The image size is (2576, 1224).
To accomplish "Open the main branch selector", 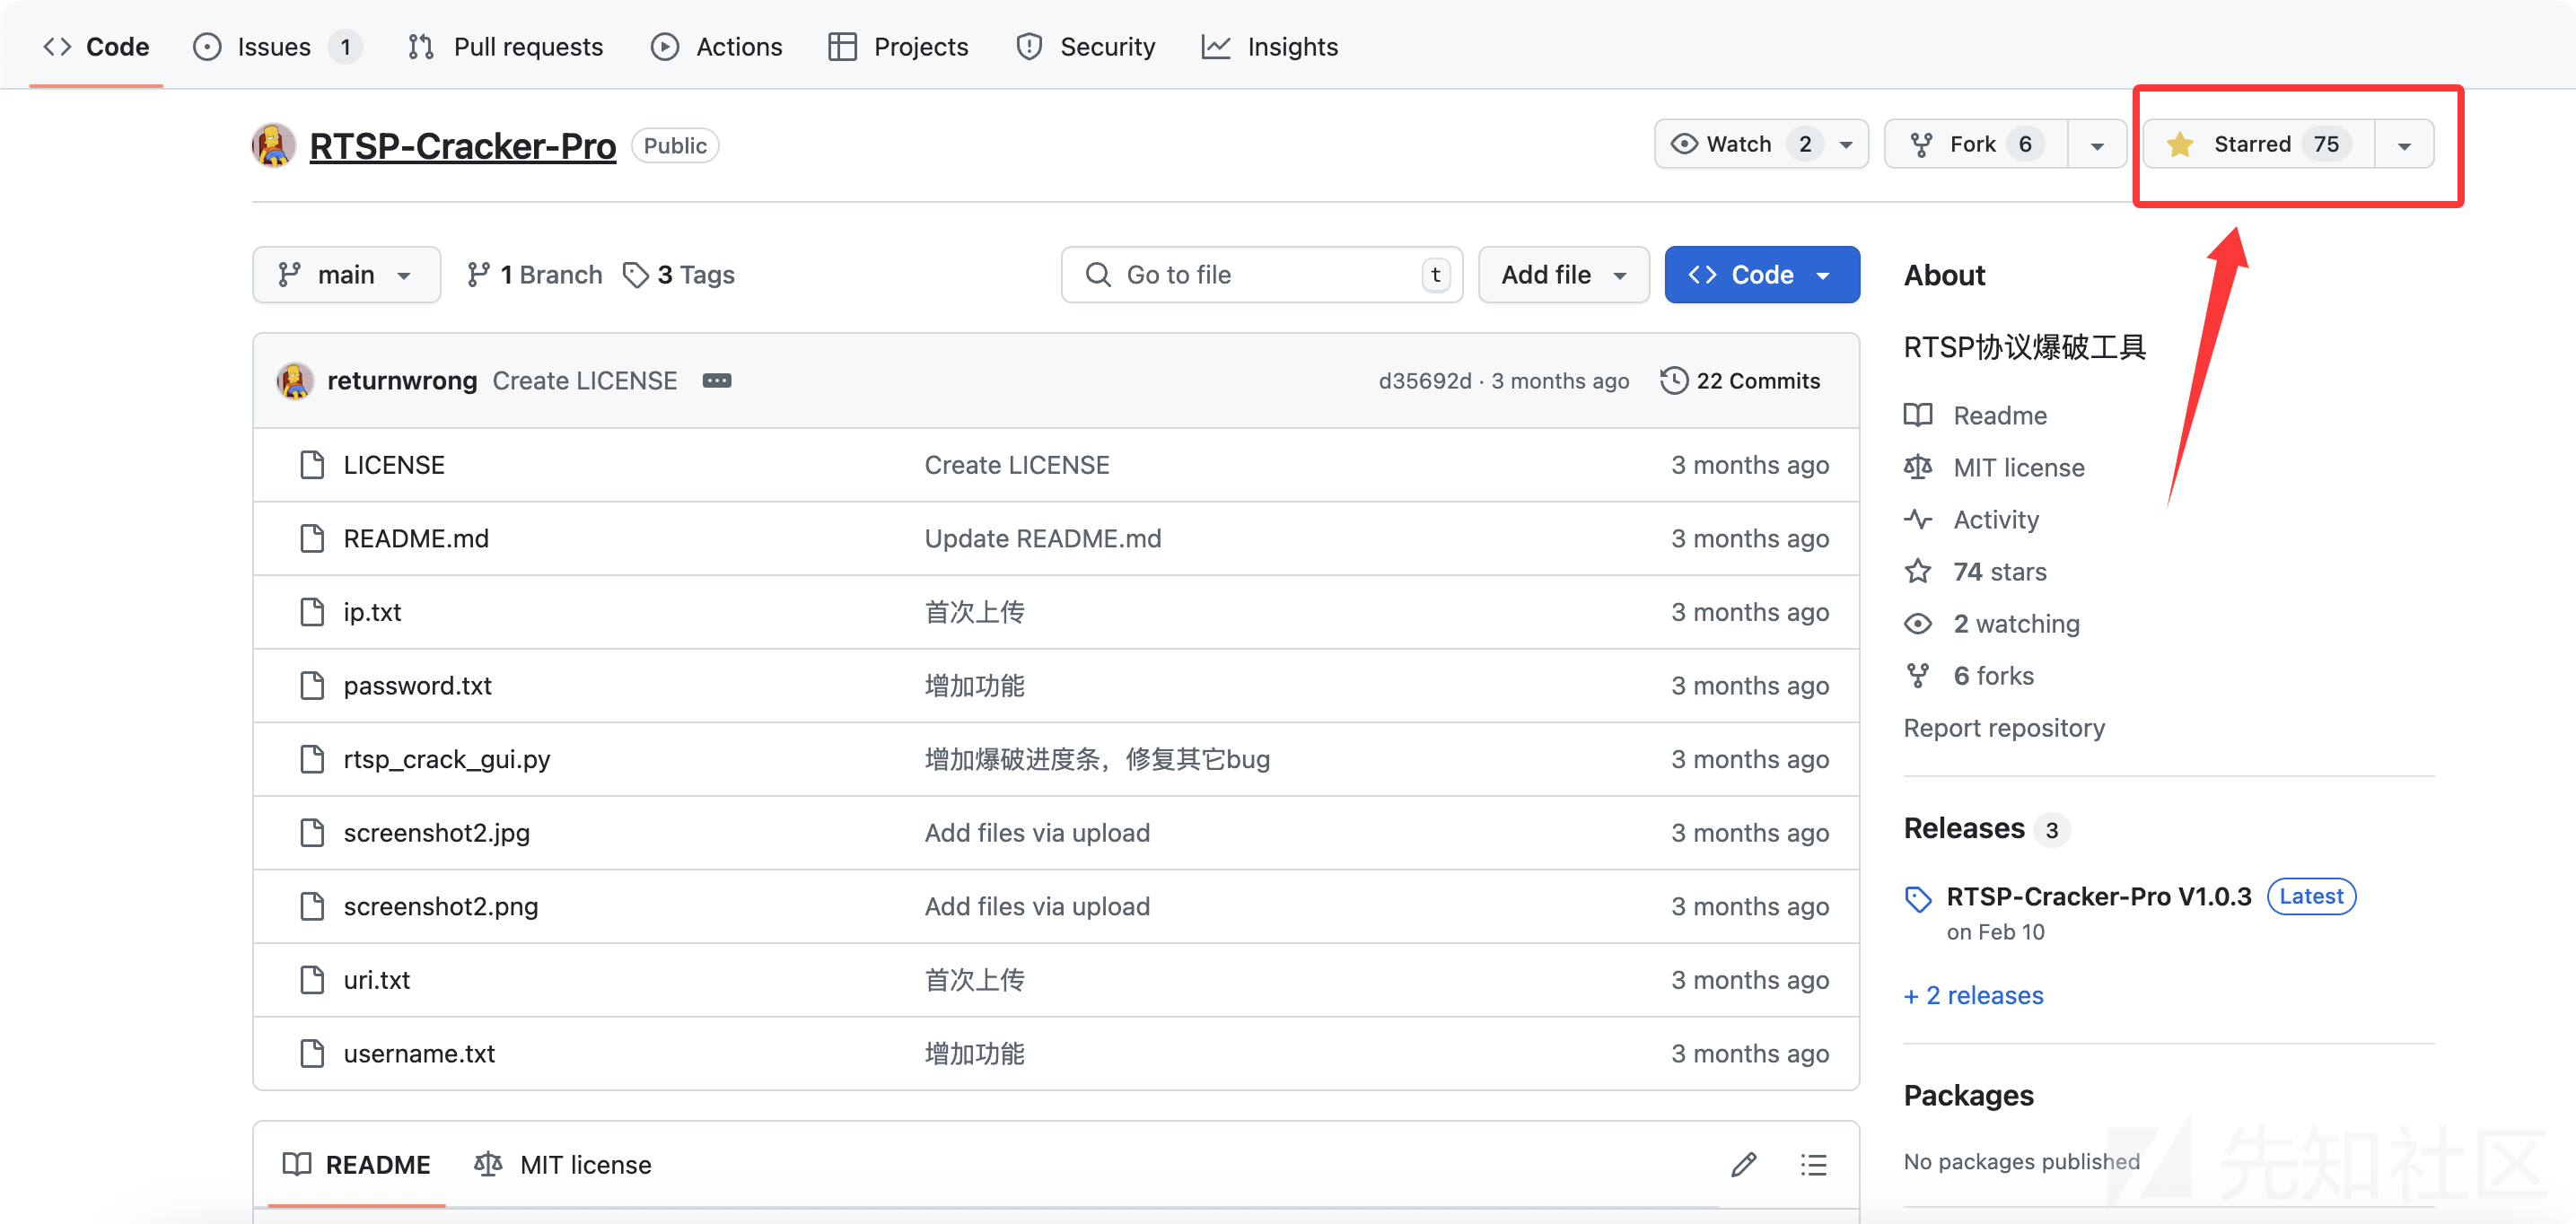I will (x=346, y=275).
